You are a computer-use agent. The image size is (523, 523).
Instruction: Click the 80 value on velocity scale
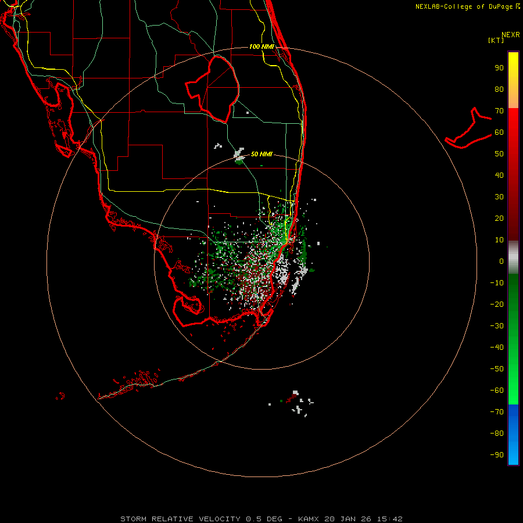pyautogui.click(x=499, y=89)
